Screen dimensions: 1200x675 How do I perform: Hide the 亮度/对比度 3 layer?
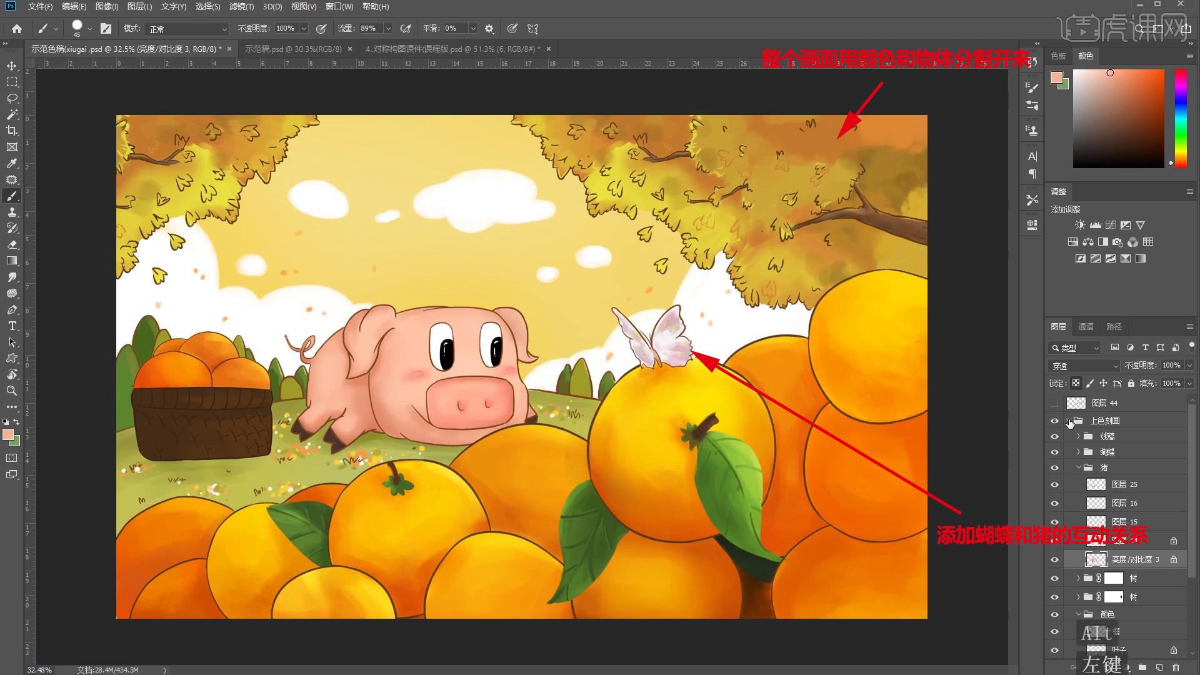1055,559
